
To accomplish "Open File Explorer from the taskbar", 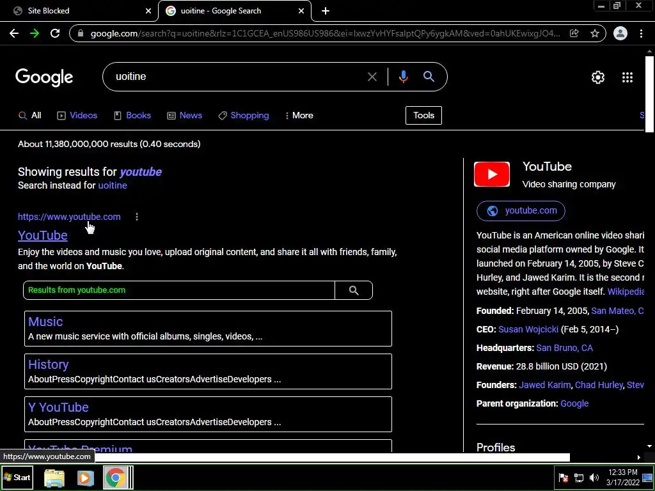I will (x=54, y=478).
